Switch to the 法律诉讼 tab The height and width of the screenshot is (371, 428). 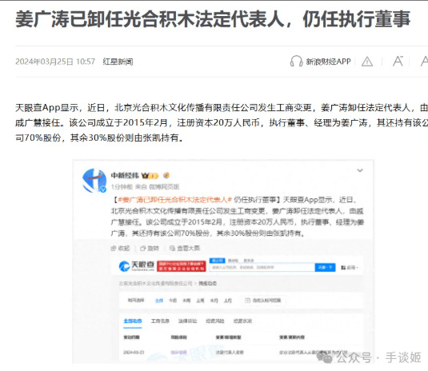click(x=187, y=321)
